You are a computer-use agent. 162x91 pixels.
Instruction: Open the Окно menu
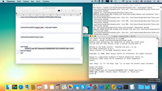click(38, 1)
